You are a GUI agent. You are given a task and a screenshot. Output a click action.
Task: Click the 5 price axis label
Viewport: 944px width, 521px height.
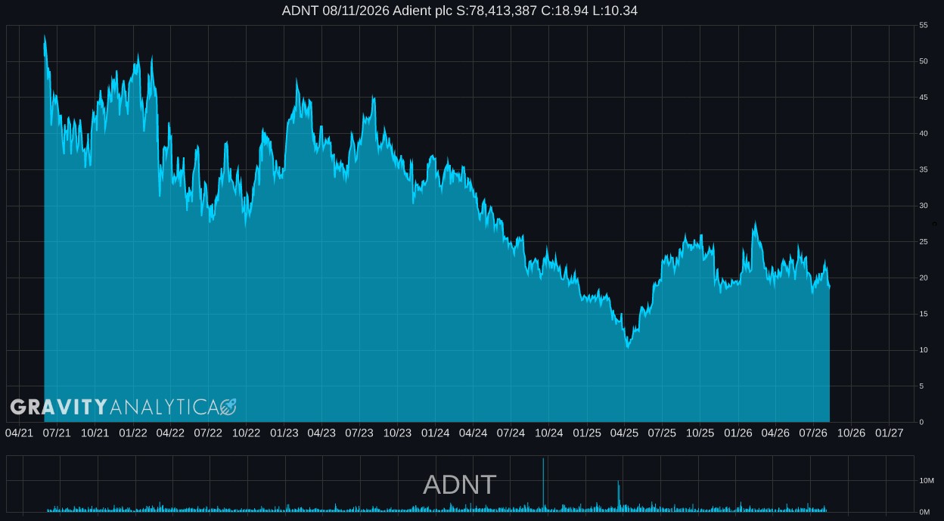(921, 386)
